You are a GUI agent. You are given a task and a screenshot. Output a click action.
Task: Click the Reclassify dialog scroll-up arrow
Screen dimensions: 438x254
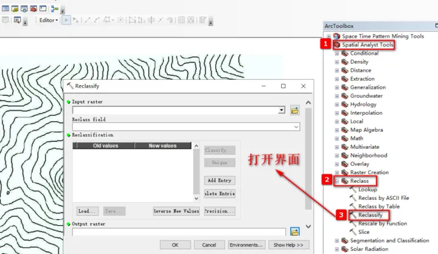(308, 103)
